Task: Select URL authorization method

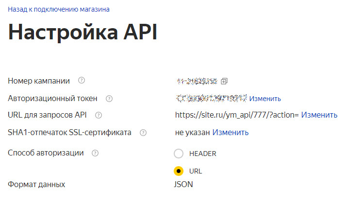Action: (179, 171)
